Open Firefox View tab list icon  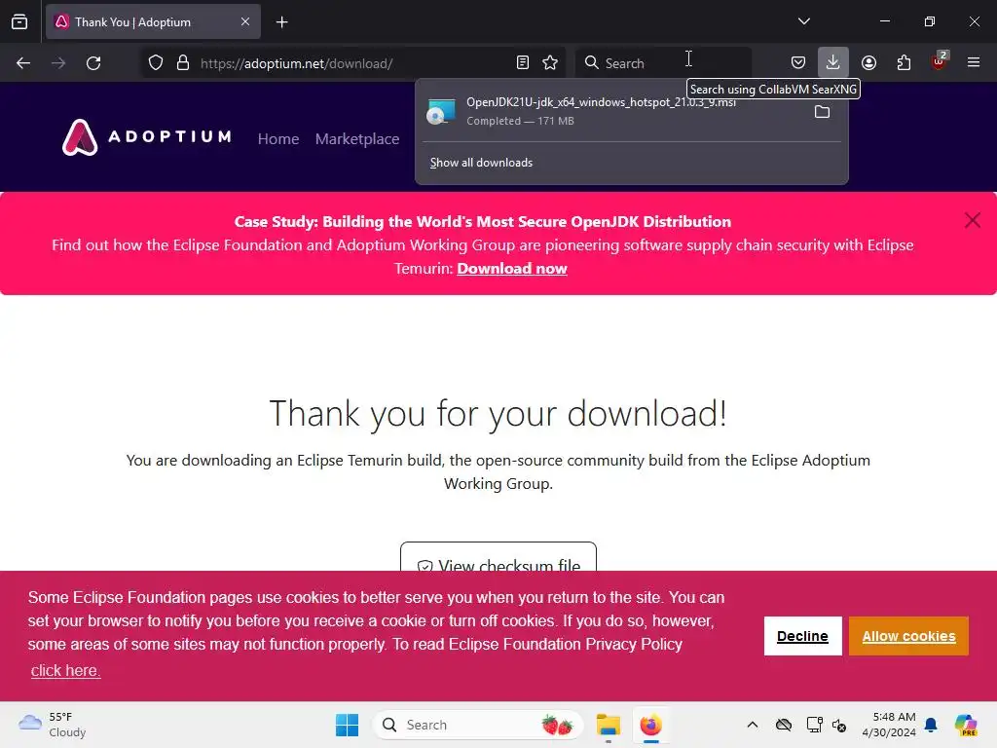[x=19, y=22]
